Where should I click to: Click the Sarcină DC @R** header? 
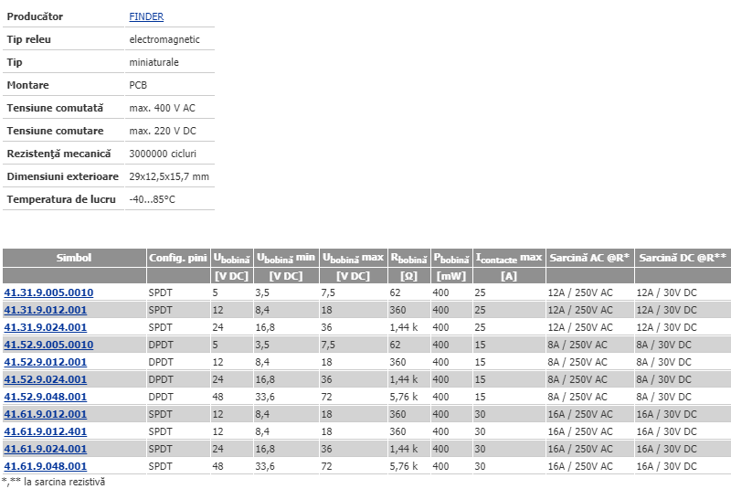pos(683,258)
